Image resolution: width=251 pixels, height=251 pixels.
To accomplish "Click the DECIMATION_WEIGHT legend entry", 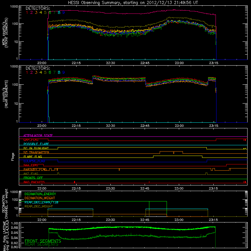I will (x=40, y=198).
